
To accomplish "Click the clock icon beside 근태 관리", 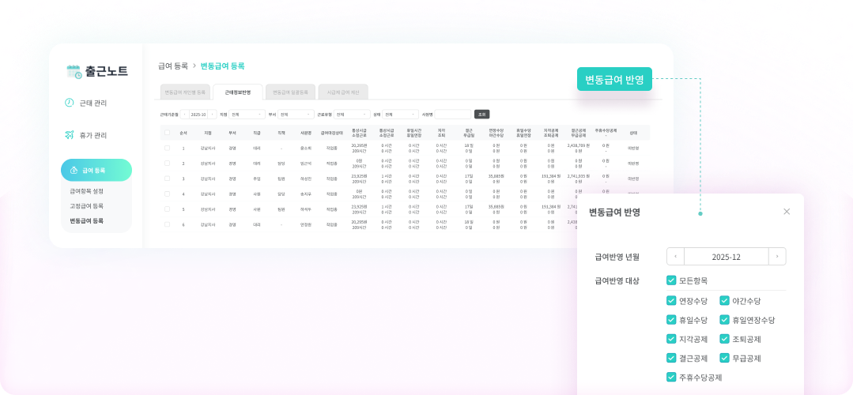I will point(70,103).
